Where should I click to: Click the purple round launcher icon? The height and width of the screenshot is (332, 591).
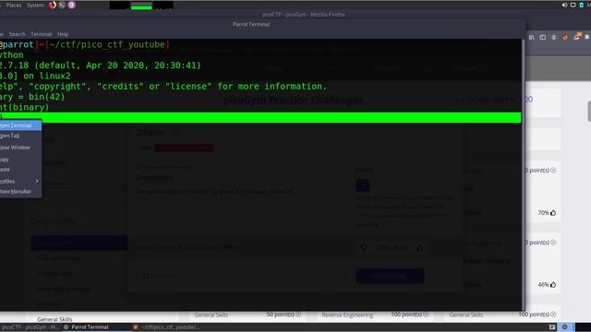tap(72, 5)
